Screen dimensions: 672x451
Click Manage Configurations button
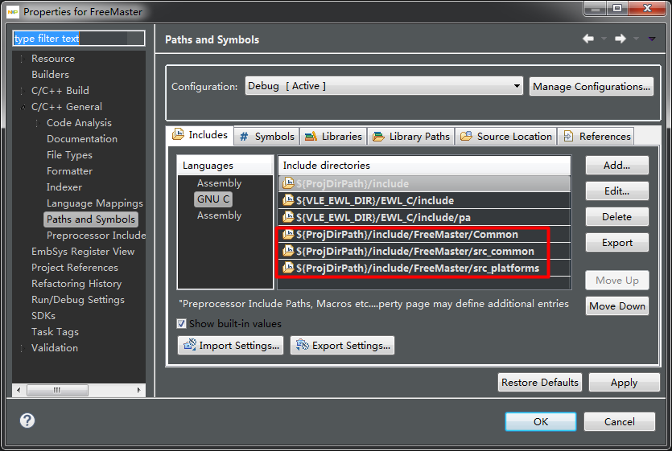point(592,87)
